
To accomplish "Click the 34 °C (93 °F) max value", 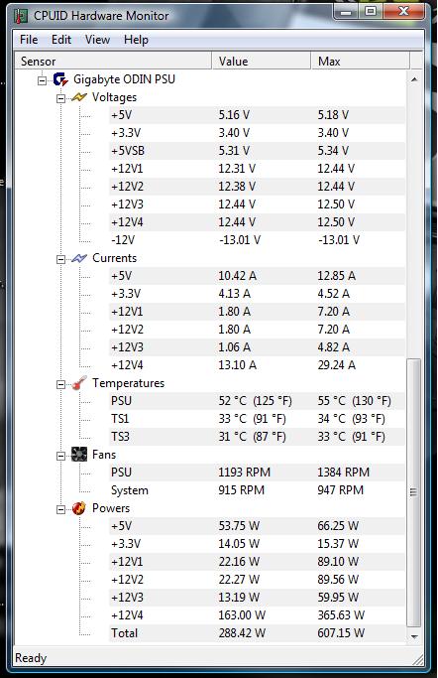I will [351, 419].
